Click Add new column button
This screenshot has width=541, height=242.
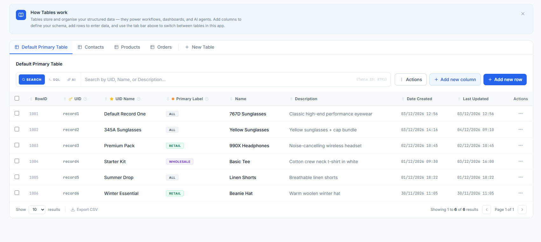tap(455, 80)
